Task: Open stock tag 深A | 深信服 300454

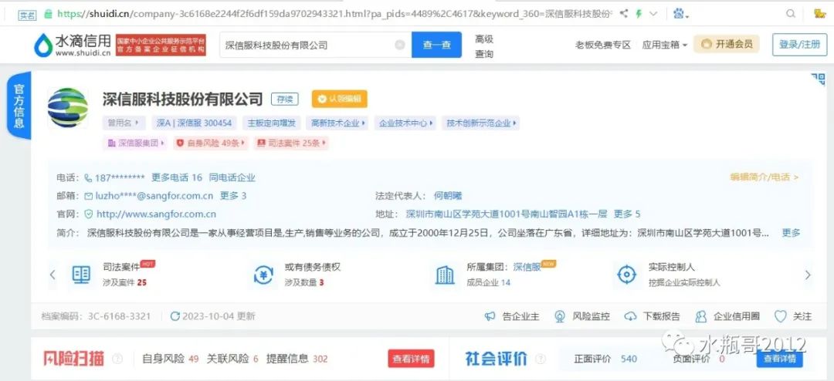Action: (194, 123)
